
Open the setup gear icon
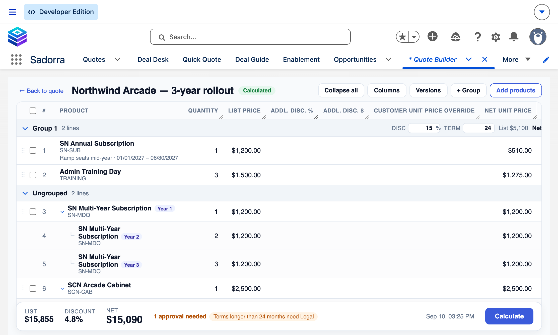pos(496,37)
